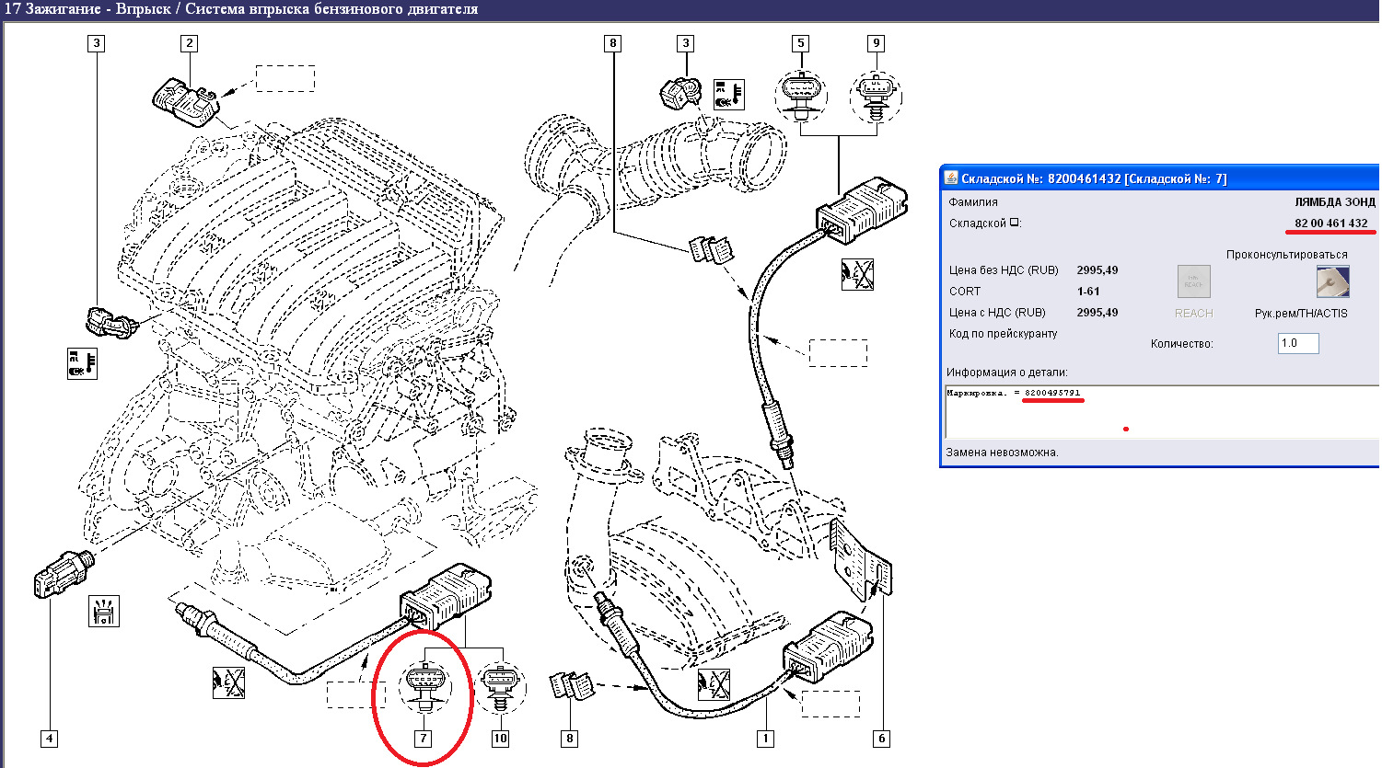Click the Замена невозможна status text

1002,452
